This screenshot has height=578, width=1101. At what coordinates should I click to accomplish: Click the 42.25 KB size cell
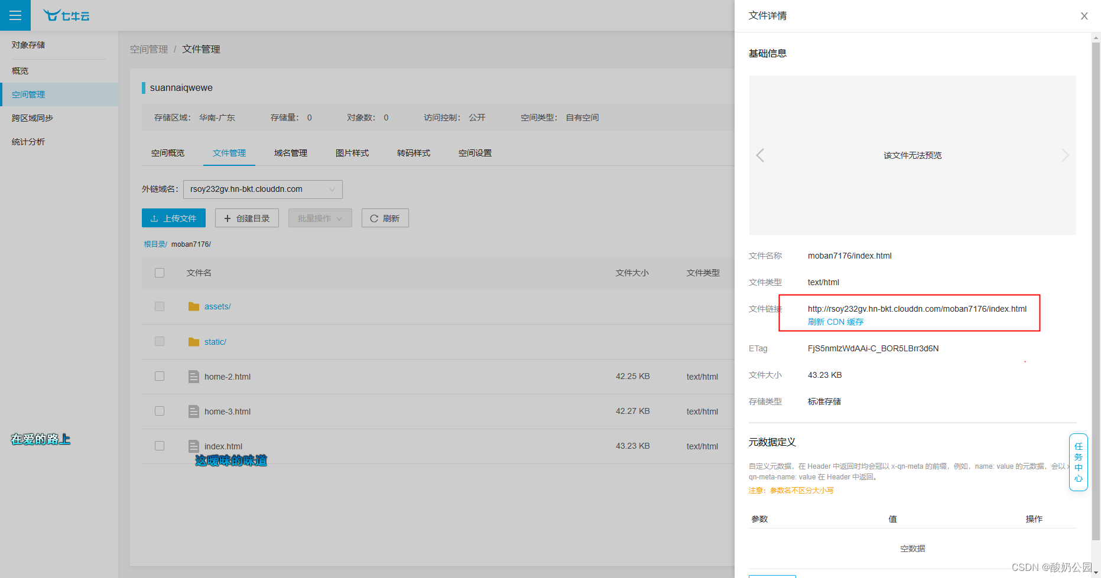point(633,377)
